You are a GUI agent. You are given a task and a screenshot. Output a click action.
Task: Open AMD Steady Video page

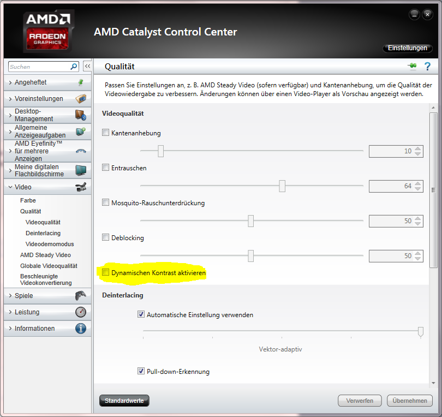45,255
